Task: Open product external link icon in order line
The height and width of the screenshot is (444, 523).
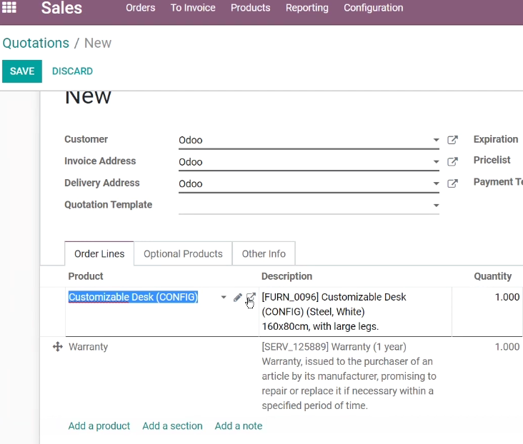Action: pyautogui.click(x=251, y=297)
